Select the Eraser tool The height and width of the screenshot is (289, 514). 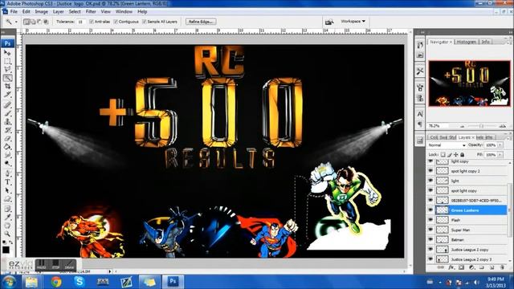point(7,139)
